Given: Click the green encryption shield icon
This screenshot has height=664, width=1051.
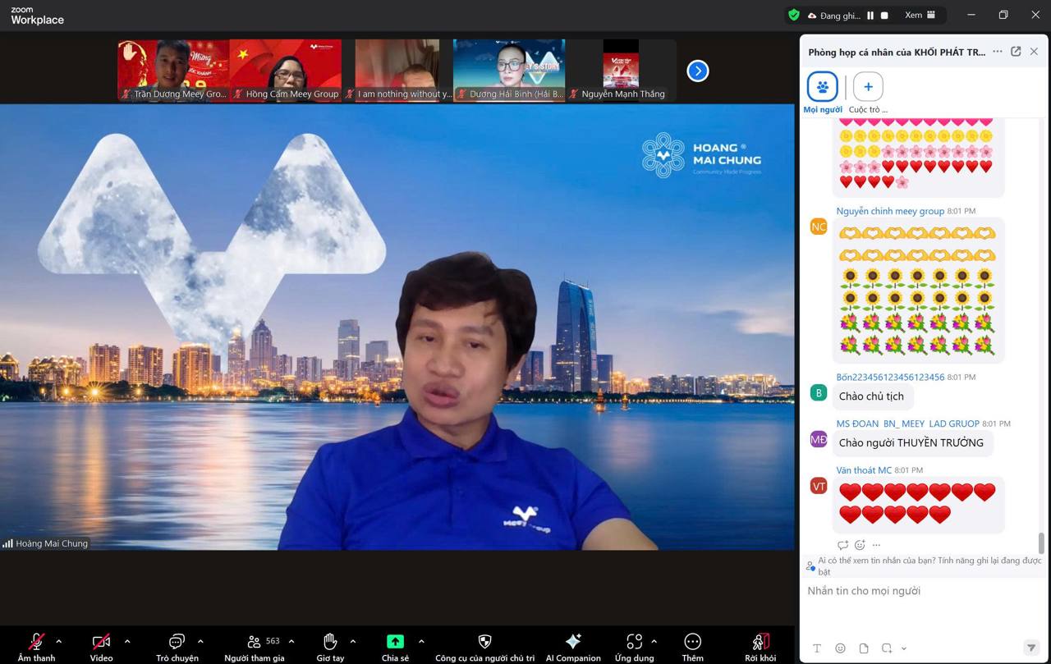Looking at the screenshot, I should [x=793, y=15].
